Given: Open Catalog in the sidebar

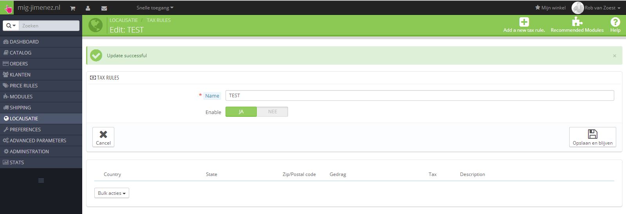Looking at the screenshot, I should [41, 53].
